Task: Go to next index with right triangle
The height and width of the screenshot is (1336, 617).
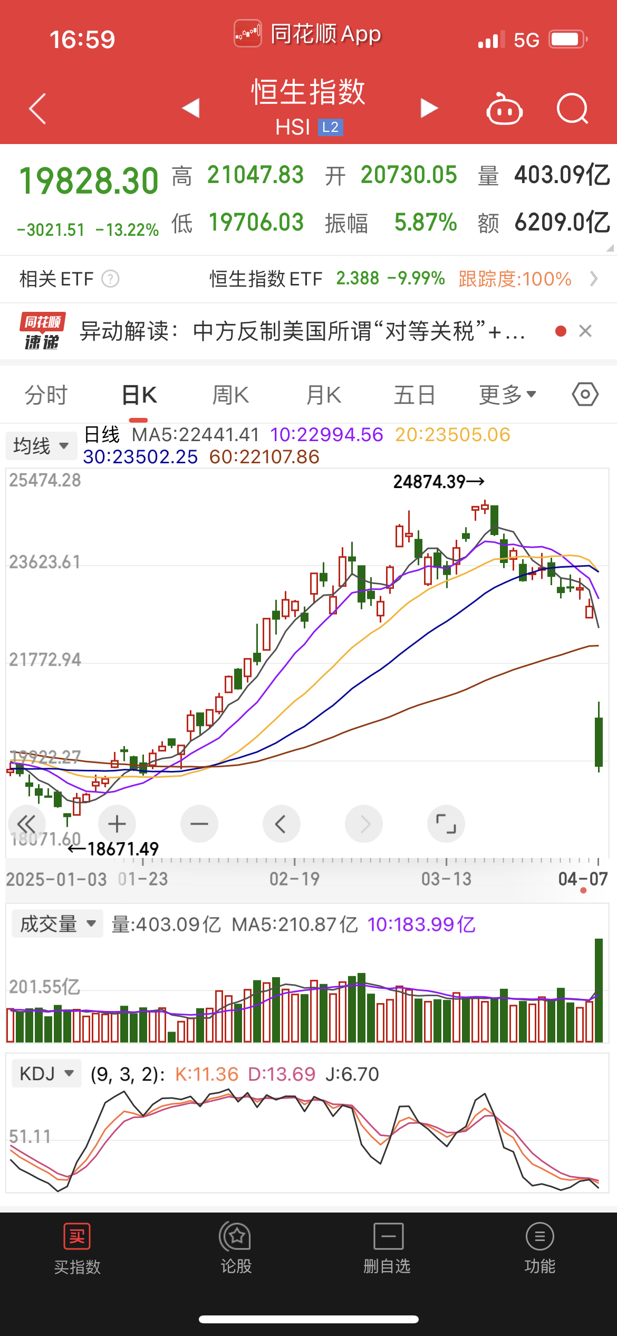Action: (429, 108)
